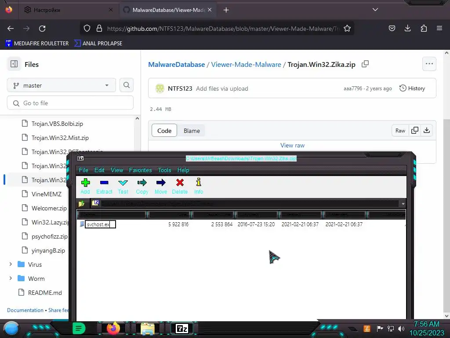Open a new browser tab
Viewport: 450px width, 338px height.
[226, 10]
